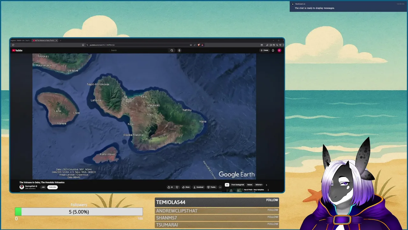The width and height of the screenshot is (408, 230).
Task: Reload the page with the refresh icon
Action: [13, 45]
